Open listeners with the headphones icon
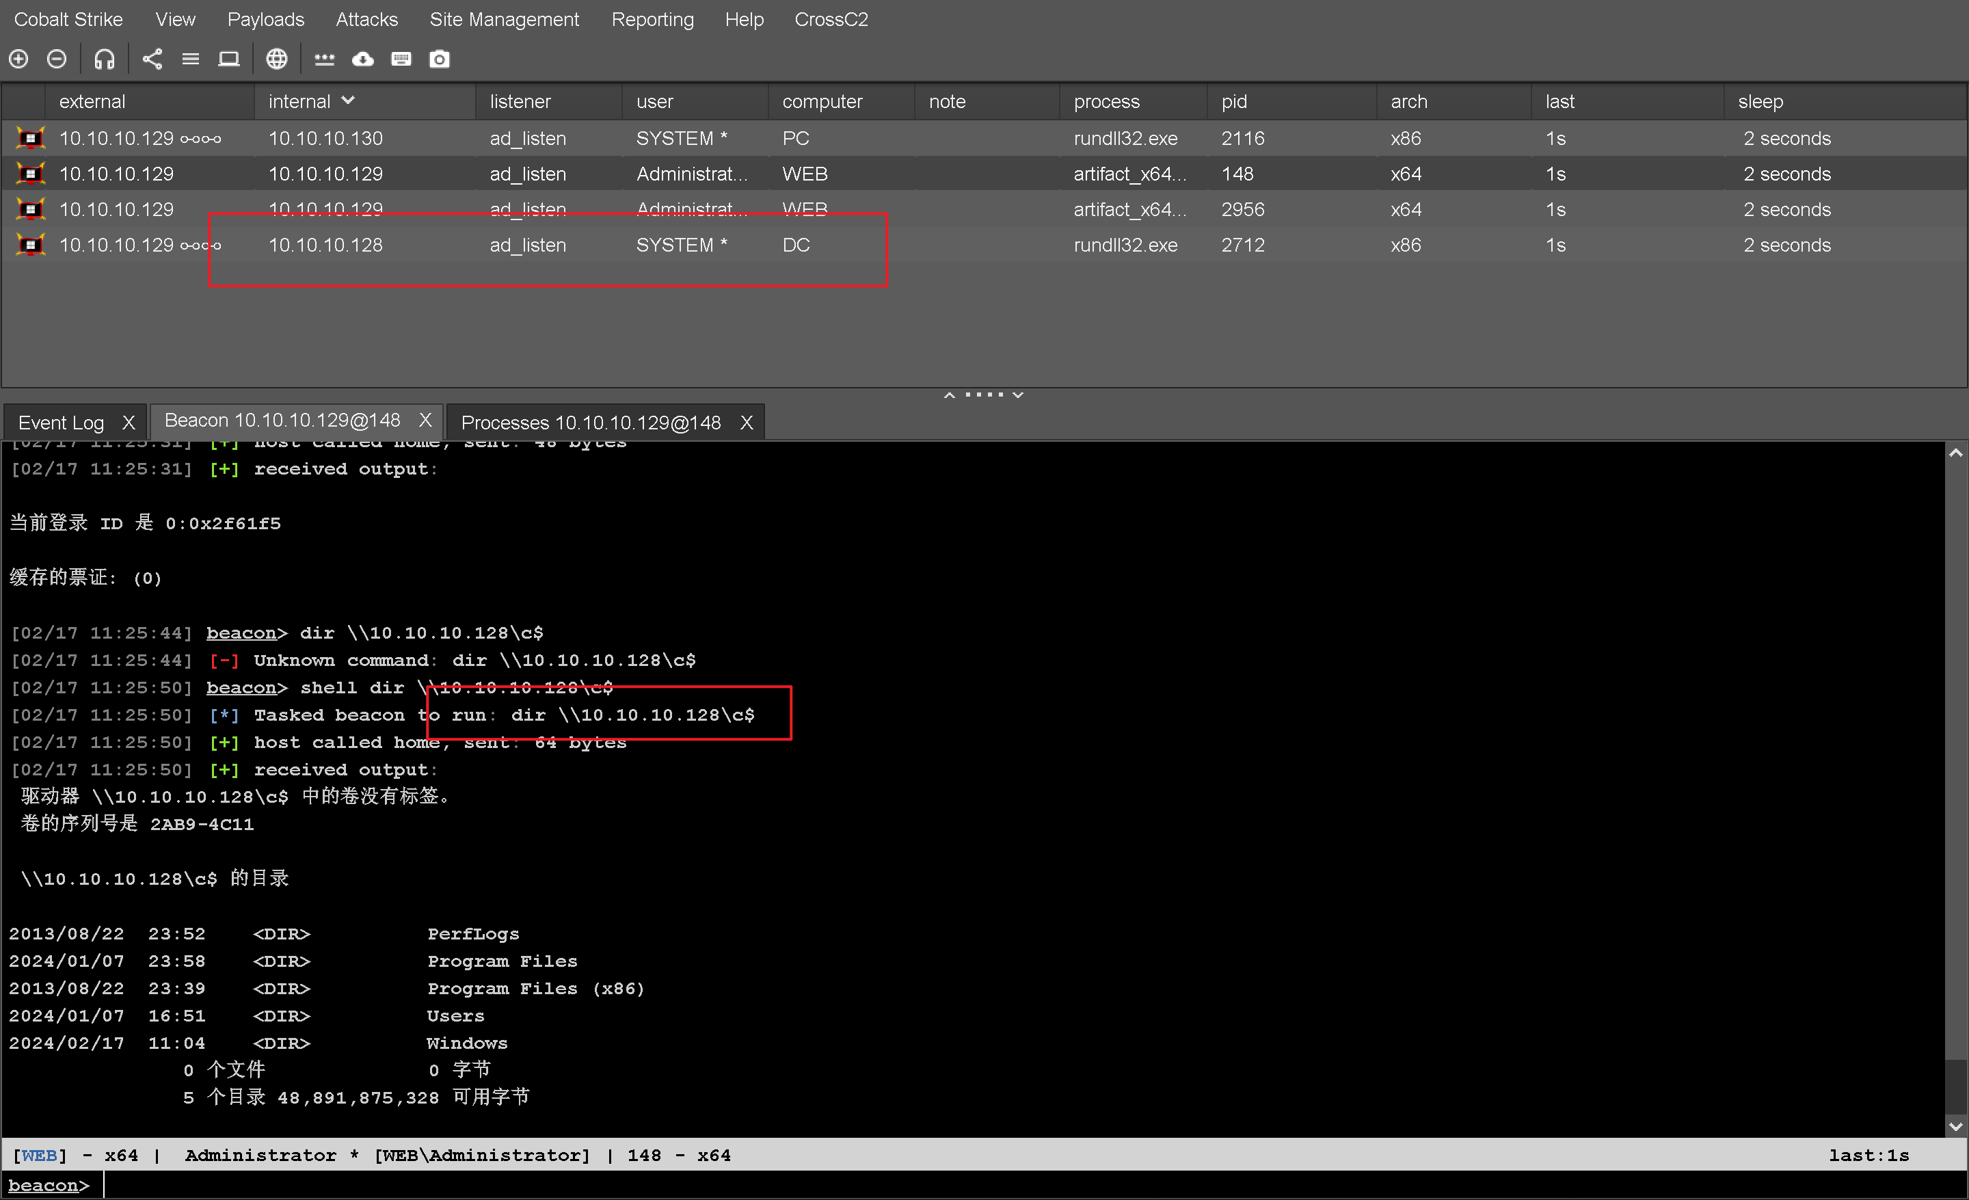Image resolution: width=1969 pixels, height=1200 pixels. coord(105,59)
